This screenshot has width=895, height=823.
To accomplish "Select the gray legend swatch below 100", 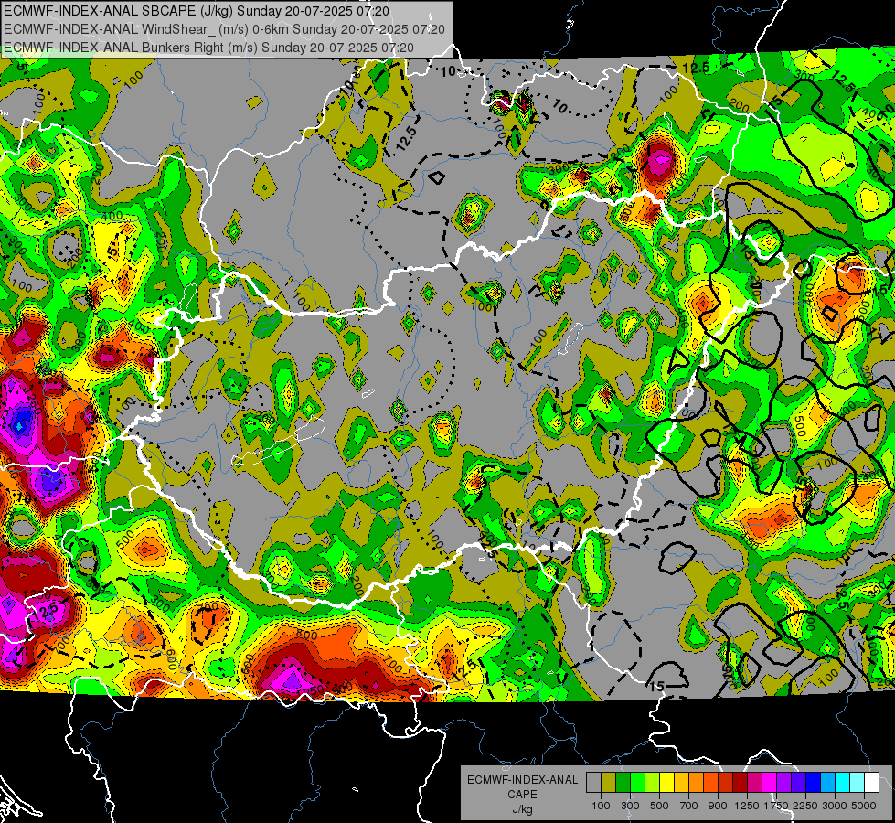I will coord(593,783).
